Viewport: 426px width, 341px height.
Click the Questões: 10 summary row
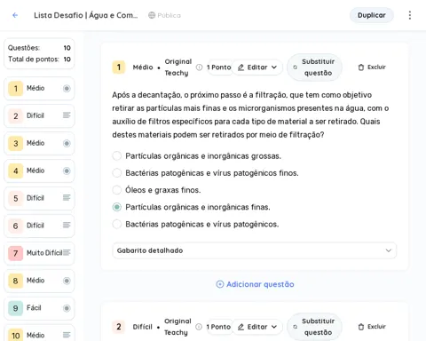point(39,48)
